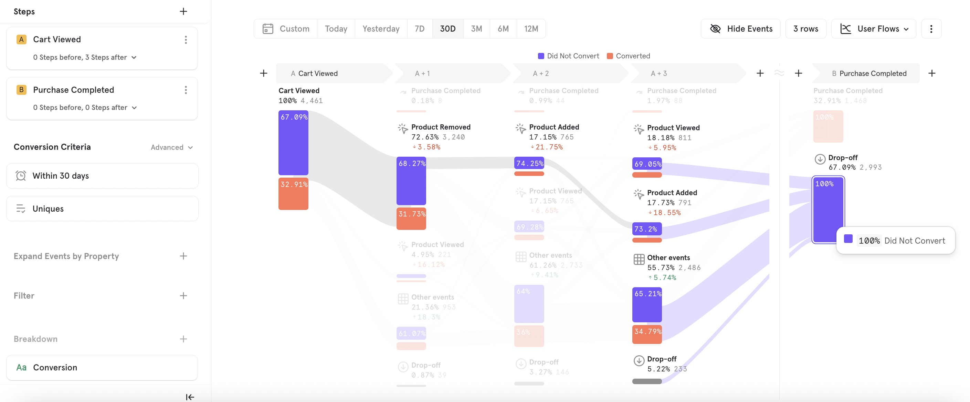This screenshot has height=402, width=970.
Task: Expand '0 Steps before, 3 Steps after' dropdown
Action: coord(85,57)
